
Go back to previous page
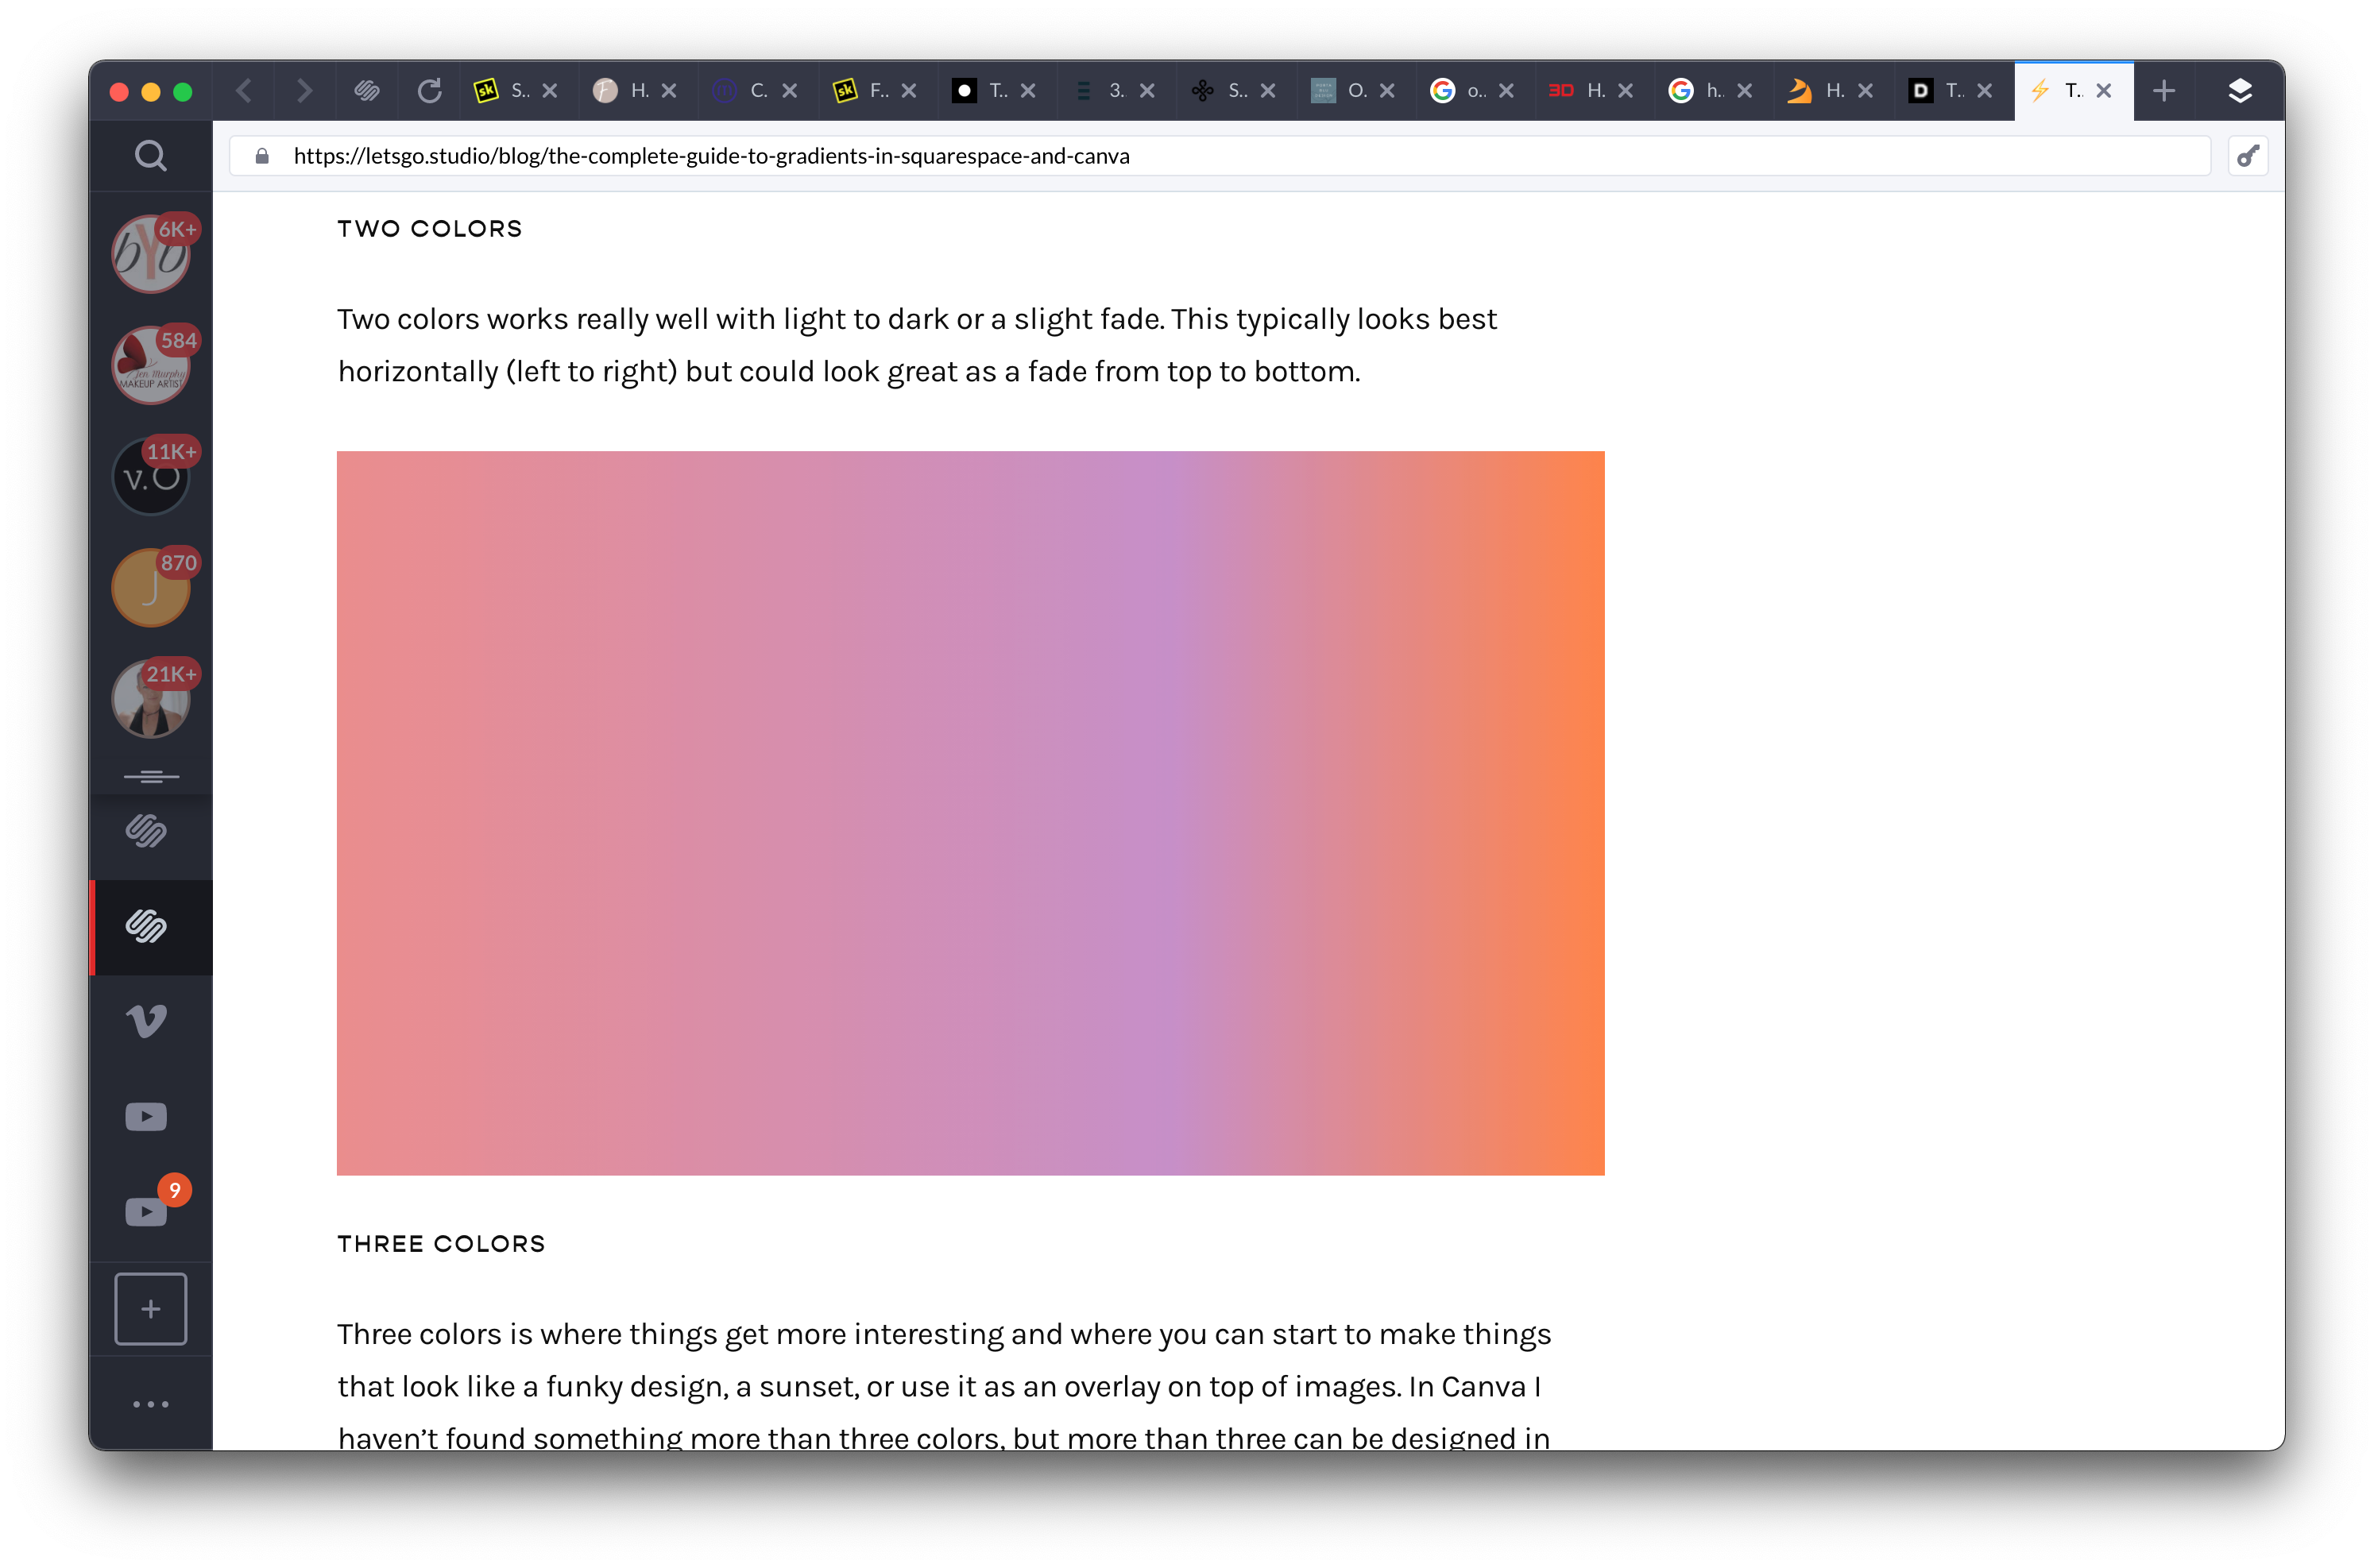(x=245, y=91)
